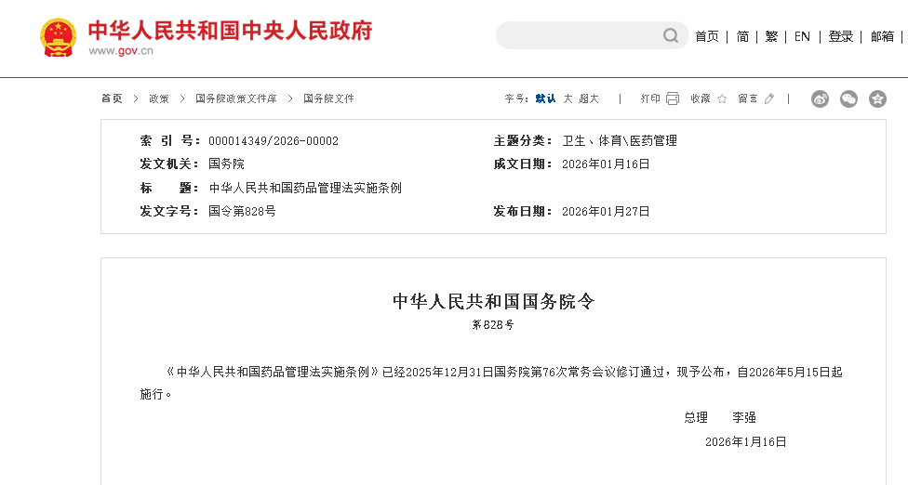Click the issuing body value 国务院
This screenshot has width=908, height=485.
pos(226,164)
